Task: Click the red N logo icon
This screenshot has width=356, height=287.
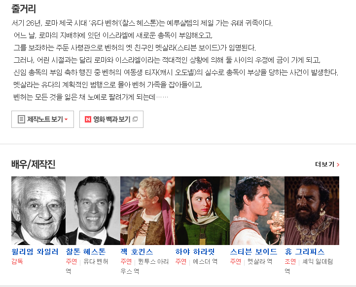Action: 88,119
